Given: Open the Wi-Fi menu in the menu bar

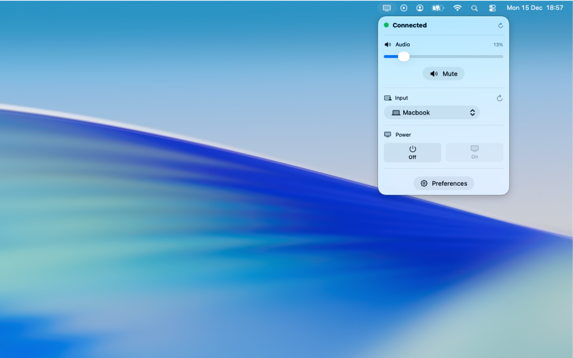Looking at the screenshot, I should [x=457, y=8].
